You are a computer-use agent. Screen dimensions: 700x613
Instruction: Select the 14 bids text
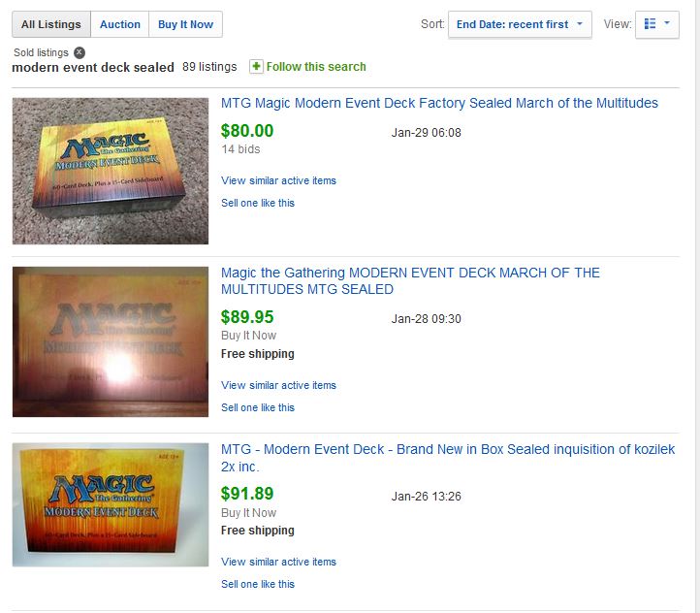pos(240,149)
